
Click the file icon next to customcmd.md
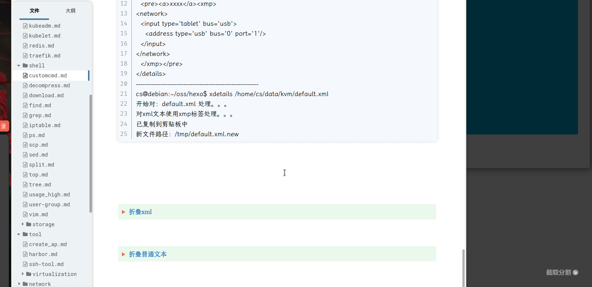[25, 76]
